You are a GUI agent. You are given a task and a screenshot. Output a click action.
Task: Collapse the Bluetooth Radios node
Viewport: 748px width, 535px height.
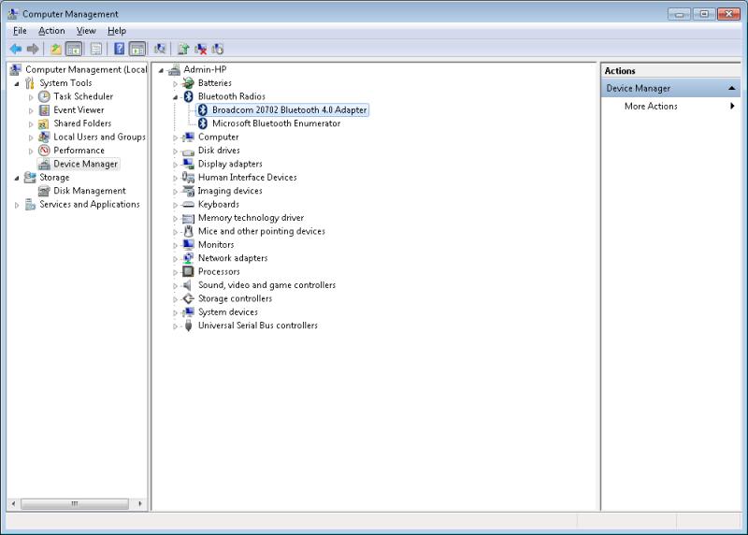175,96
